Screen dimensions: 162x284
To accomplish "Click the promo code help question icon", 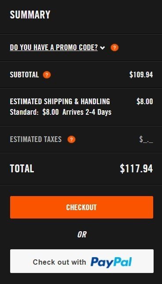I will coord(114,47).
